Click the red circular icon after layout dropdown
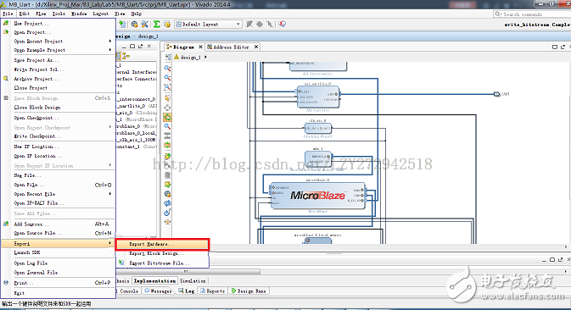The width and height of the screenshot is (571, 310). coord(282,24)
